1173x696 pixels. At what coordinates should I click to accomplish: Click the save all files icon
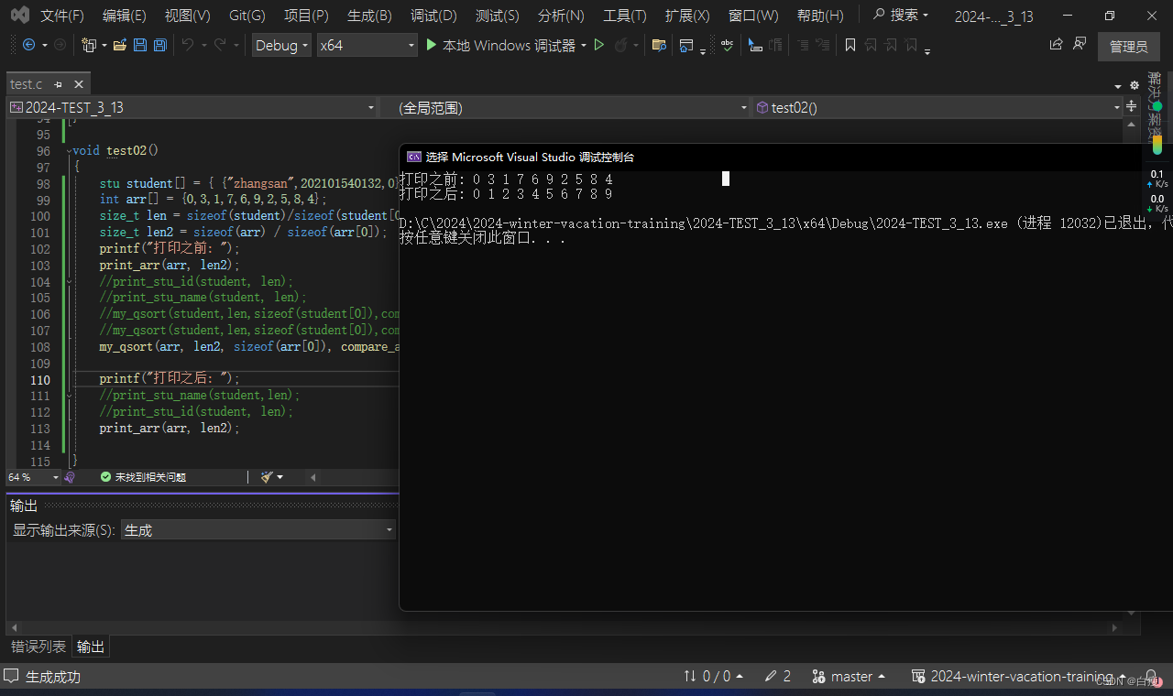coord(159,45)
